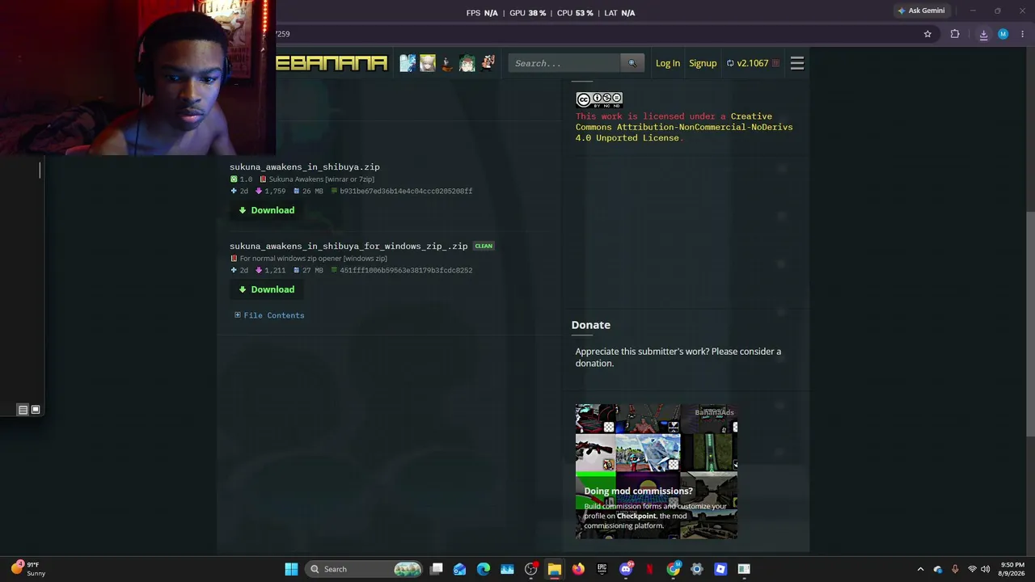Expand the File Contents section
Viewport: 1035px width, 582px height.
[x=269, y=315]
